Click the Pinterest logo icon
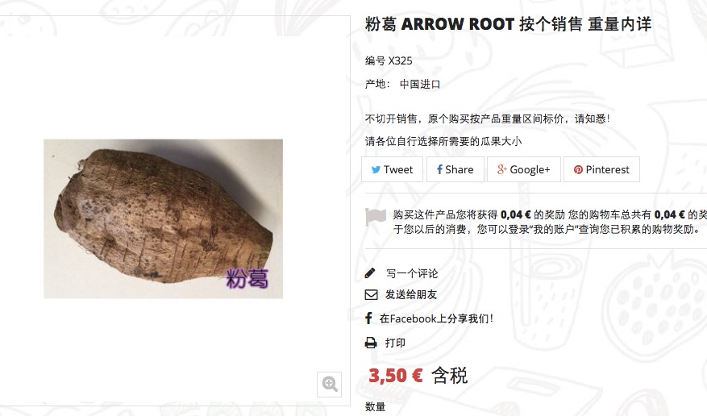Image resolution: width=707 pixels, height=416 pixels. (x=578, y=170)
